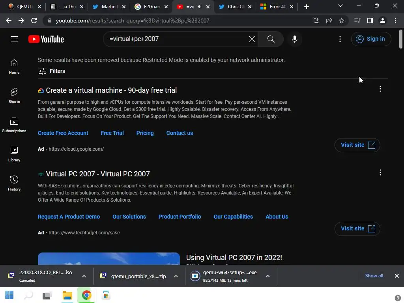Open the Windows Start menu

[x=9, y=295]
